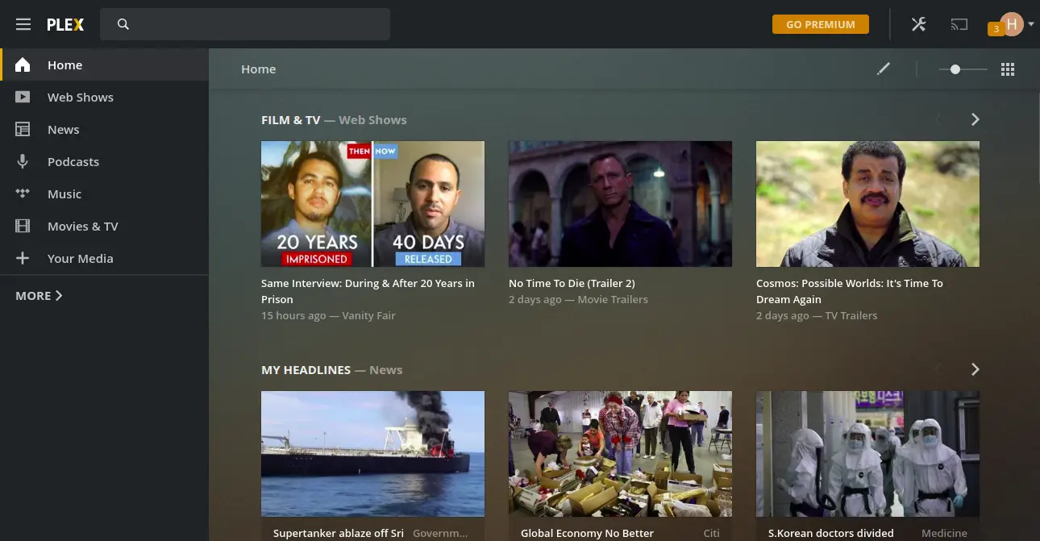Open the Global Economy No Better thumbnail
The height and width of the screenshot is (541, 1040).
[620, 454]
